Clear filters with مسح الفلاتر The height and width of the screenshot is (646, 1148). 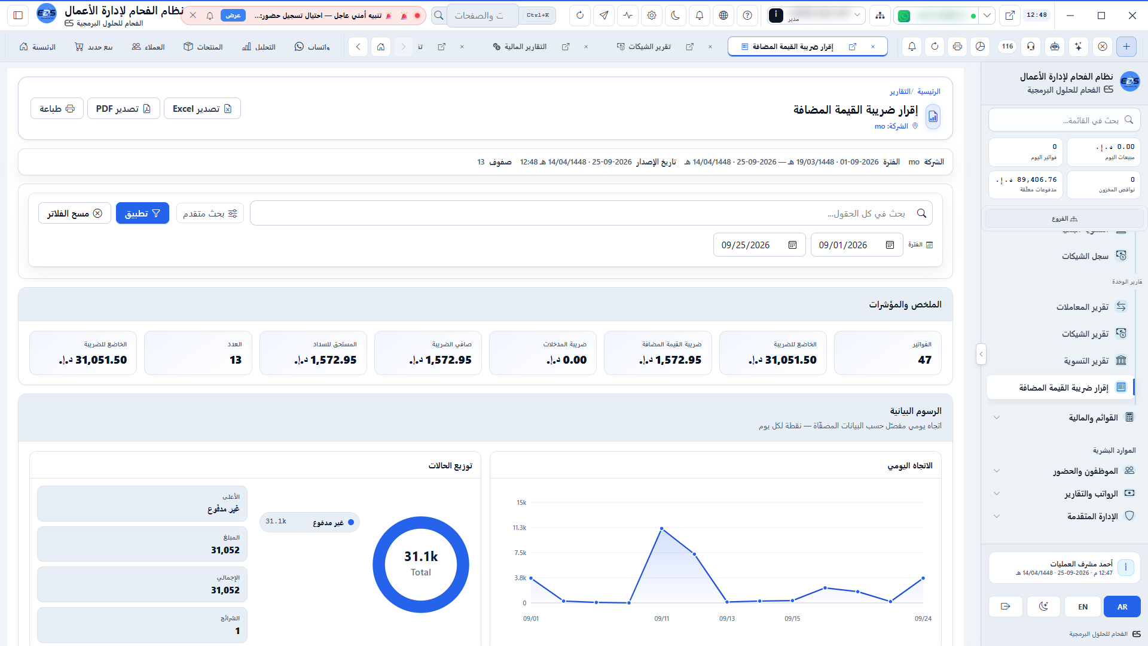click(75, 214)
